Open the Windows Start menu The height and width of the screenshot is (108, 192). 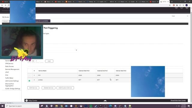(2, 106)
